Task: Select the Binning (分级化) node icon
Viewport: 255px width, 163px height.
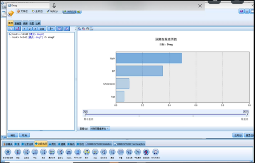Action: pos(69,152)
